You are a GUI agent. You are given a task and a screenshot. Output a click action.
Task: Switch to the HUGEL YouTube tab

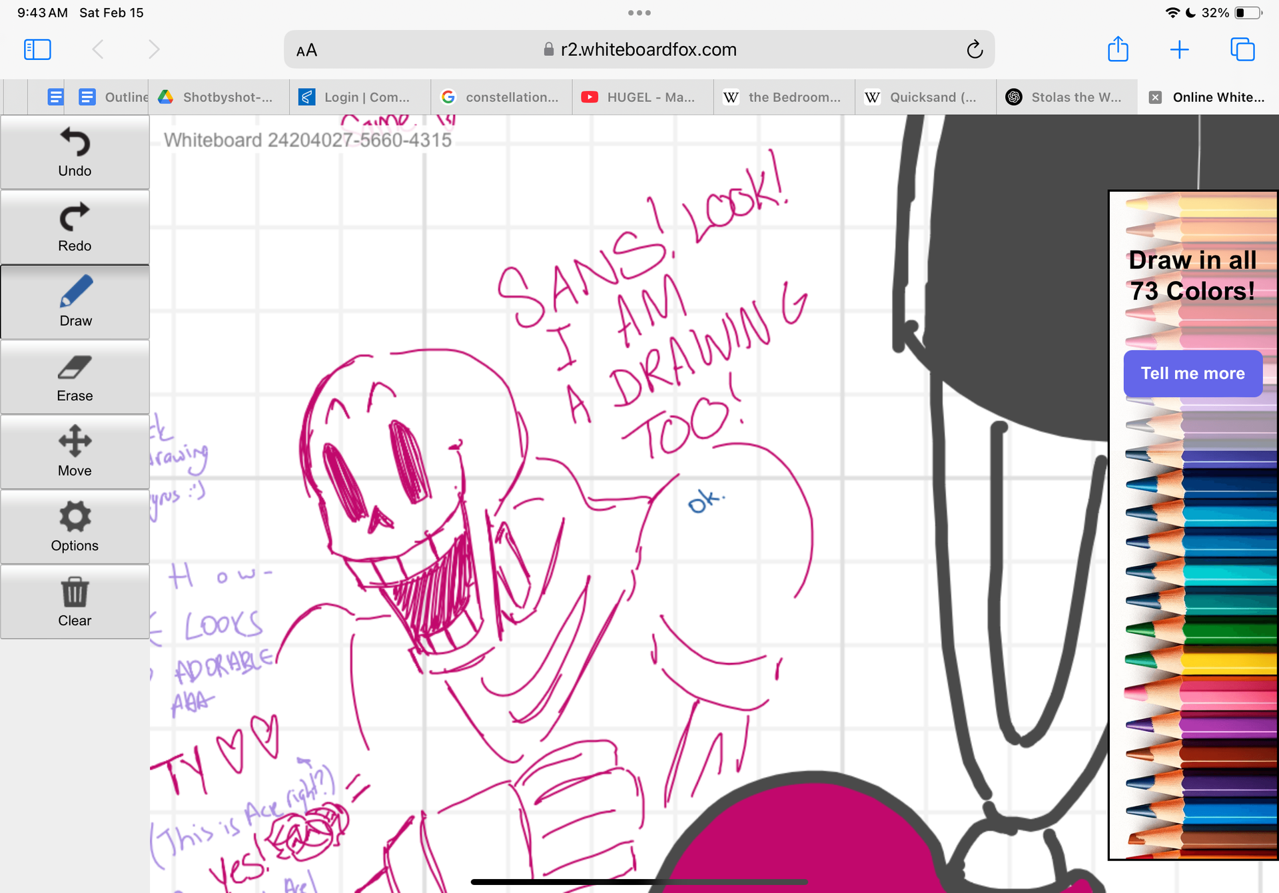(643, 97)
